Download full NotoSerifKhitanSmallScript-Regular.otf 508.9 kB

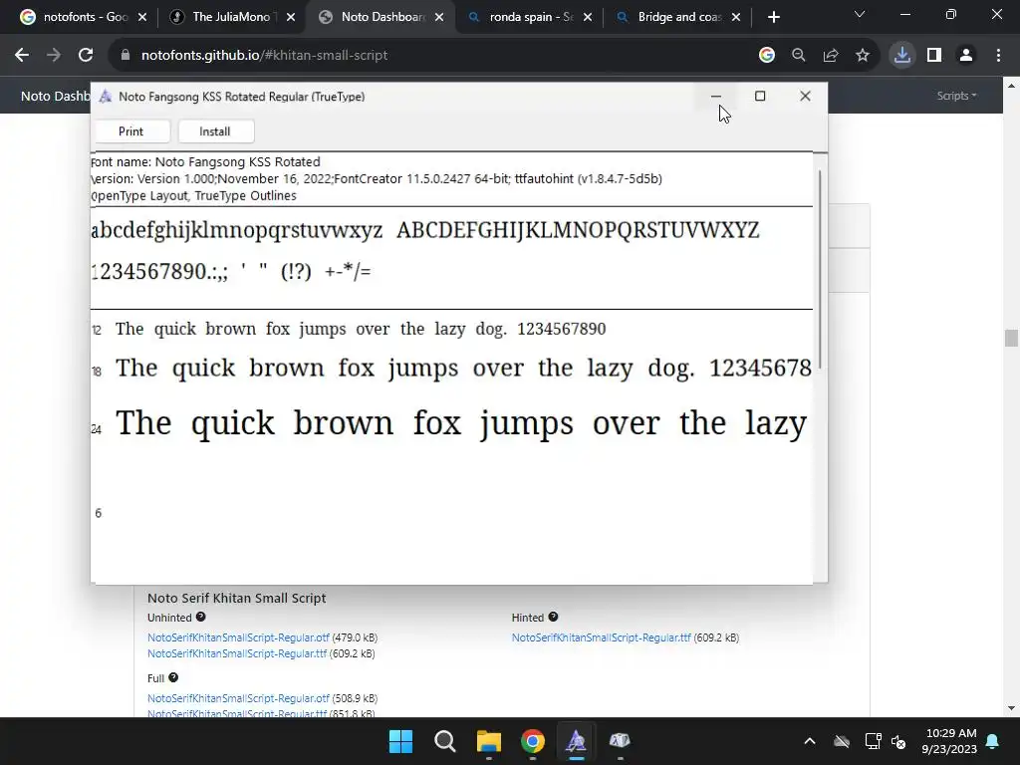point(238,698)
